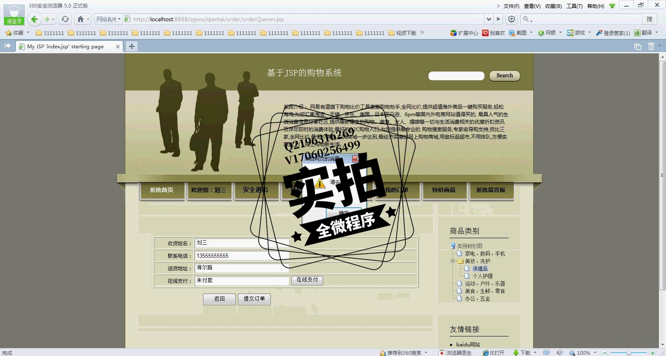Click the 截图 screenshot tool
666x356 pixels.
[518, 33]
